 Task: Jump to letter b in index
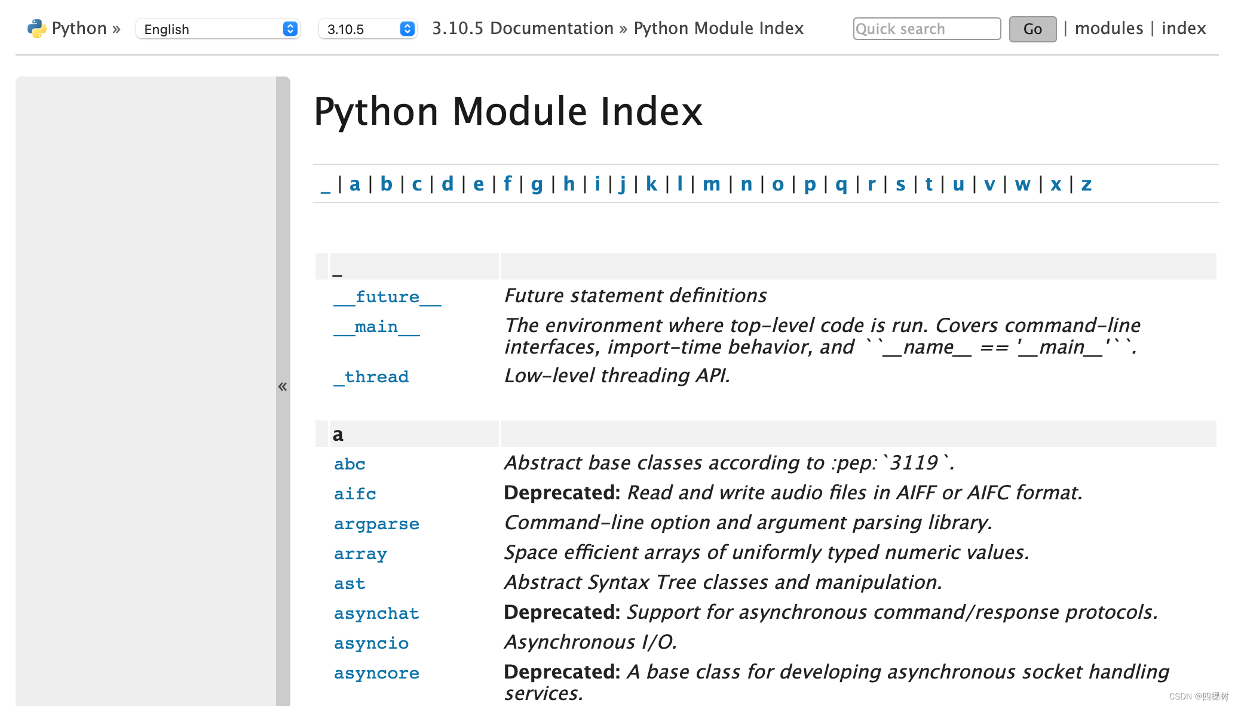tap(387, 184)
